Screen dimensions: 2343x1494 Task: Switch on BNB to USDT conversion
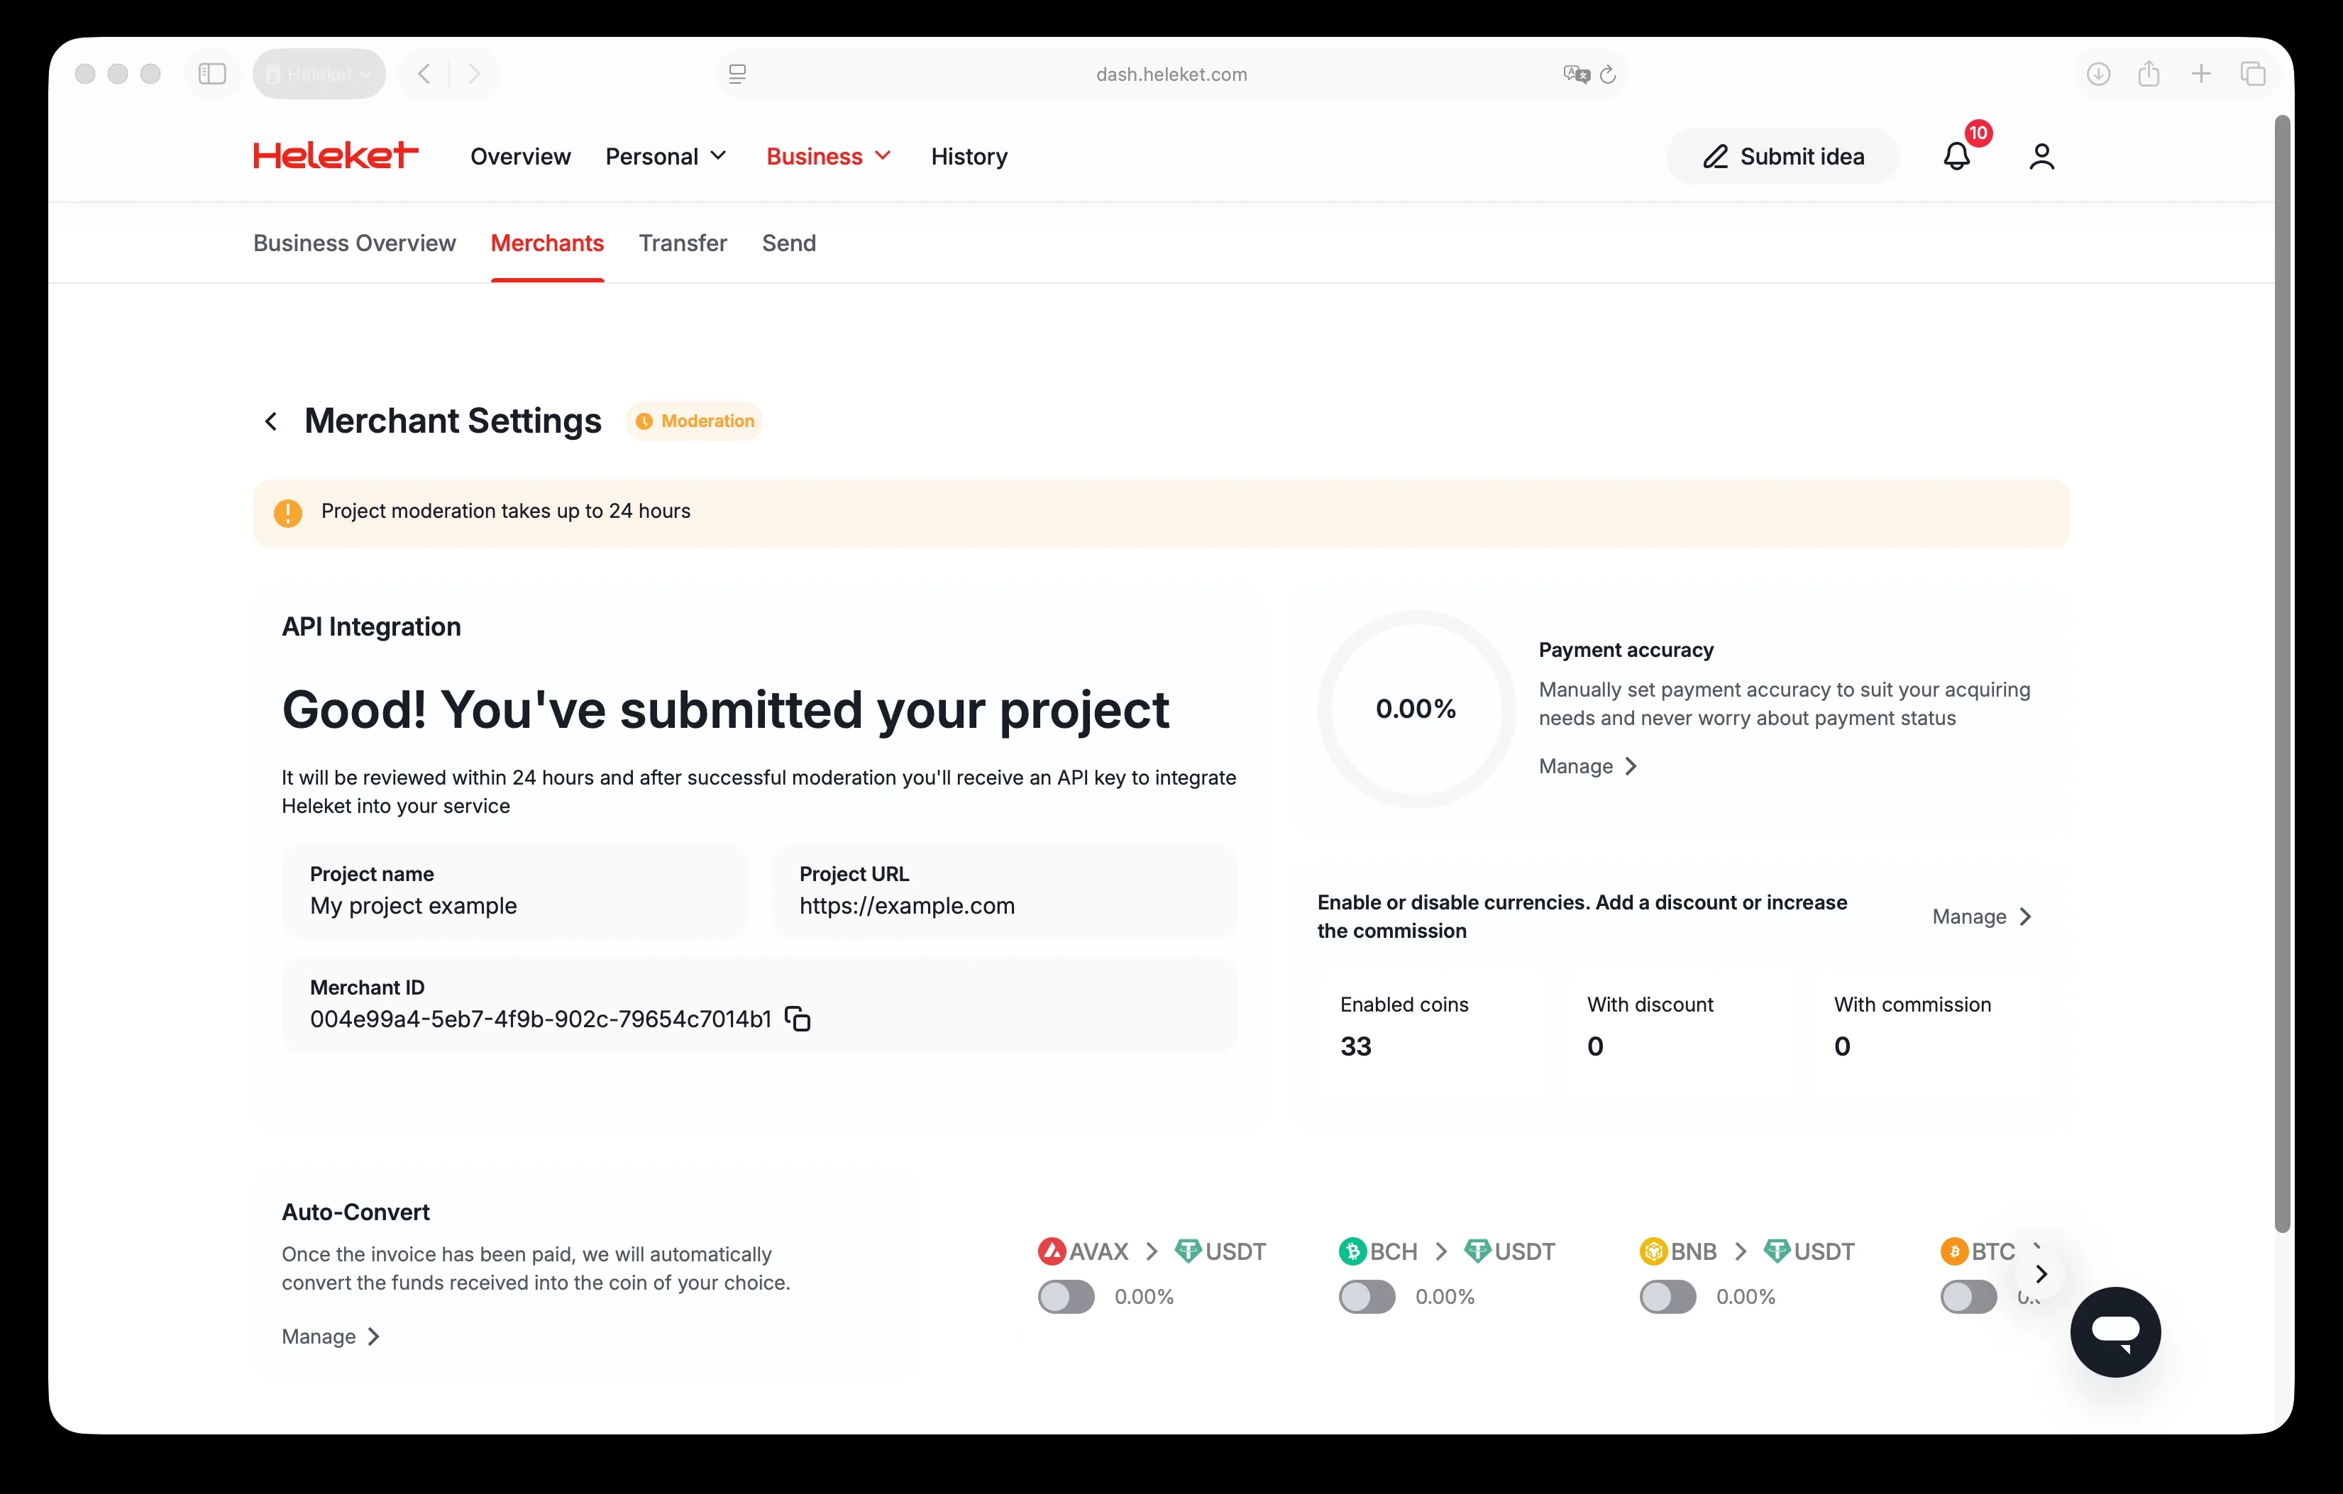click(x=1667, y=1297)
